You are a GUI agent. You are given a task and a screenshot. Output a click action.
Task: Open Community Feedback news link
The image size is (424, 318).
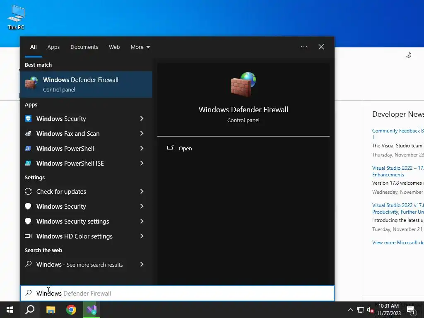pos(398,134)
